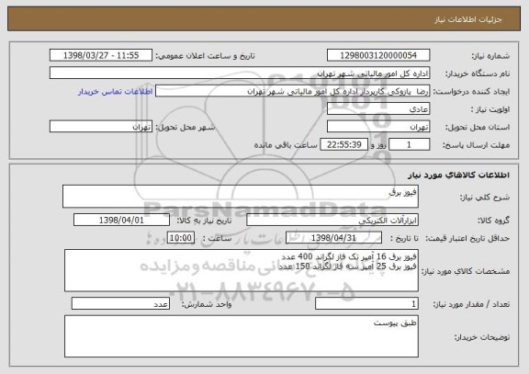529x374 pixels.
Task: Click the remaining time field 22:55:39
Action: (x=343, y=145)
